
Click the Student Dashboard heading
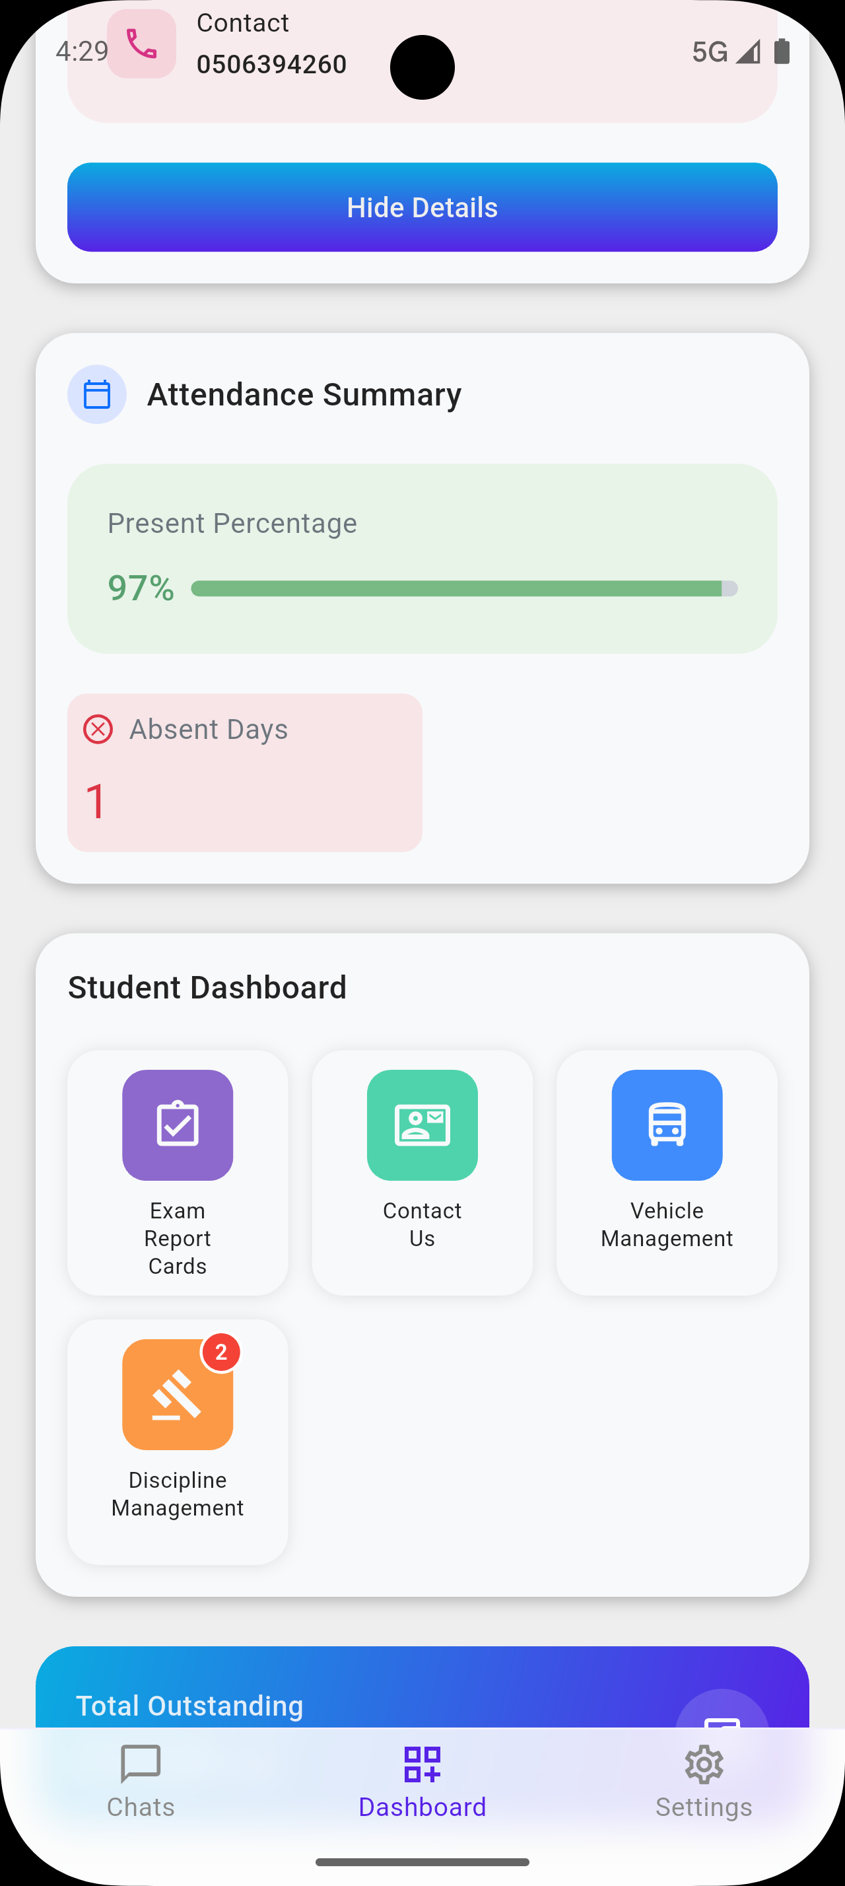207,988
